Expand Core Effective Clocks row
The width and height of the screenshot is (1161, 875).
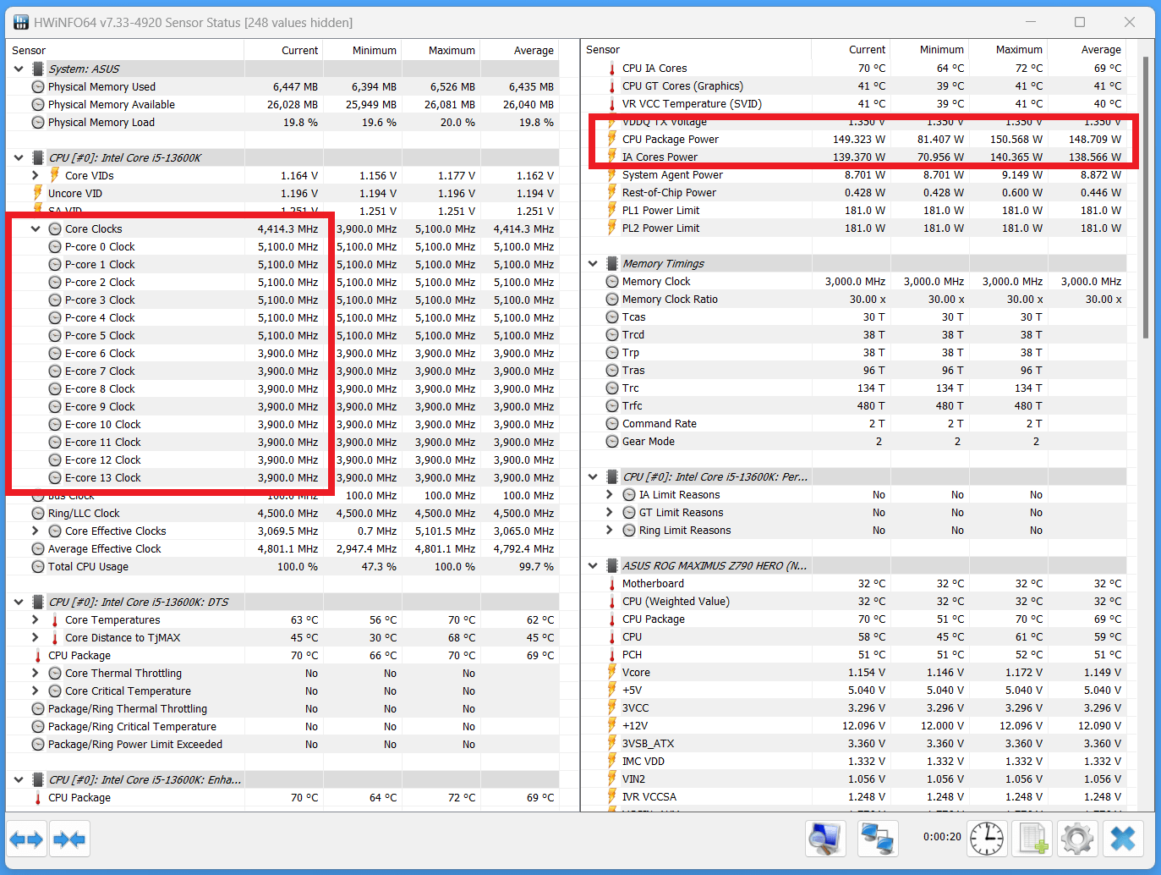36,531
